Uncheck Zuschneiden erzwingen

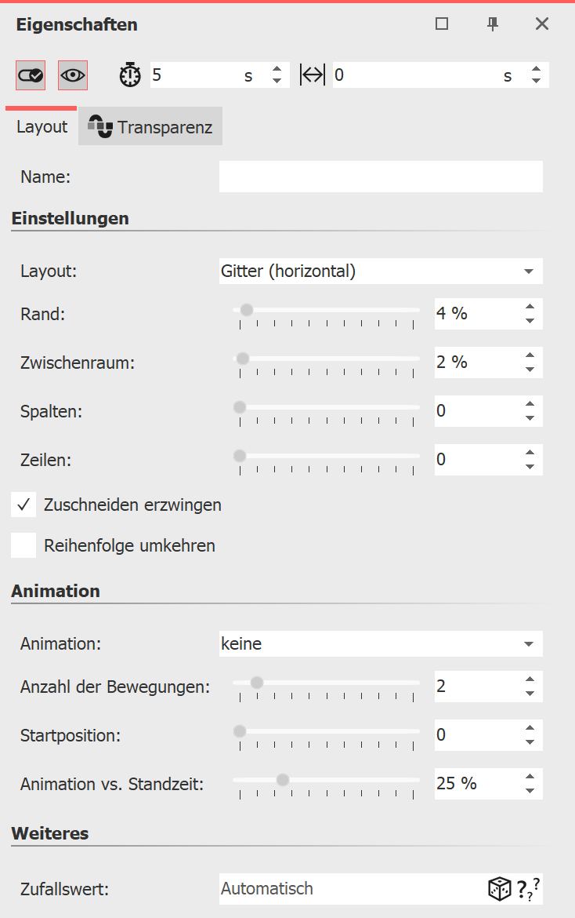23,505
